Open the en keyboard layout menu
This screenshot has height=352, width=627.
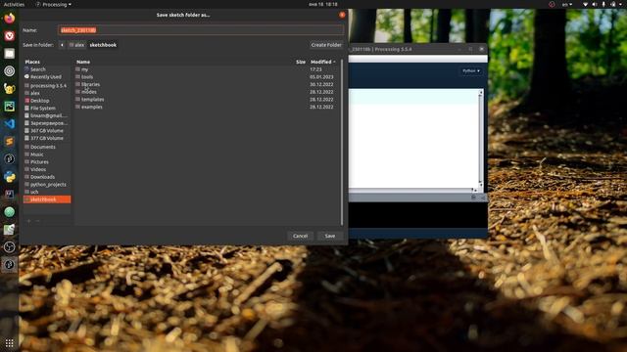(567, 4)
